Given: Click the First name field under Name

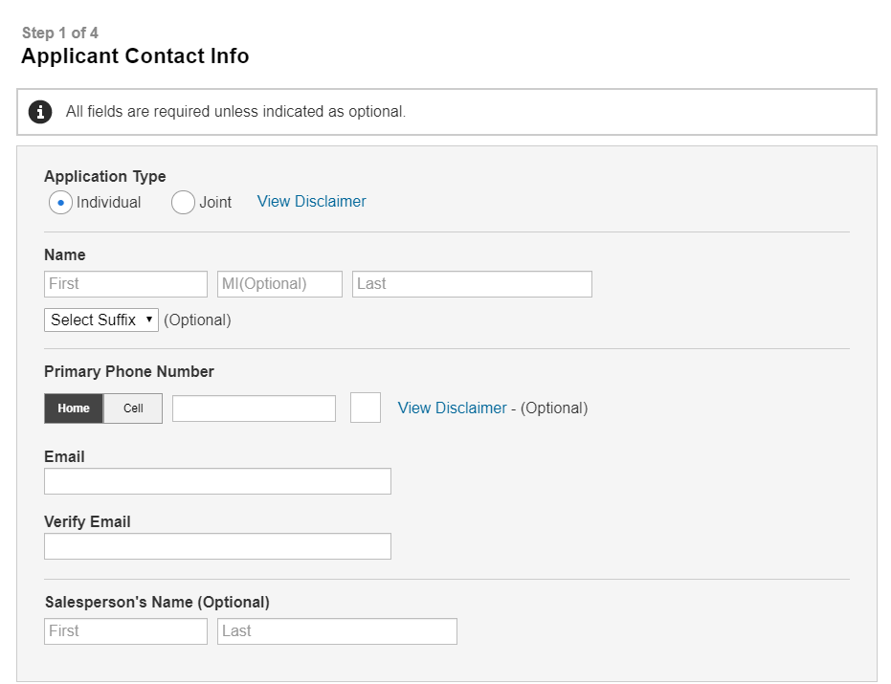Looking at the screenshot, I should (125, 284).
